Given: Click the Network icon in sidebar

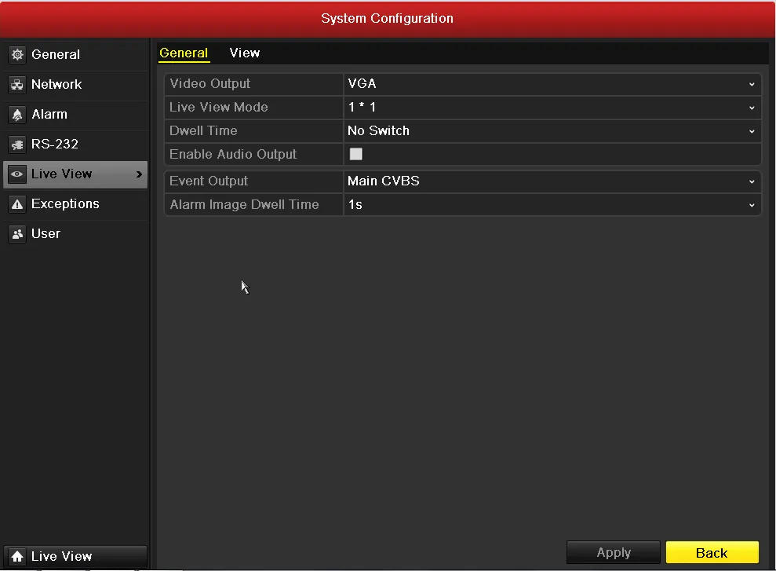Looking at the screenshot, I should point(17,85).
